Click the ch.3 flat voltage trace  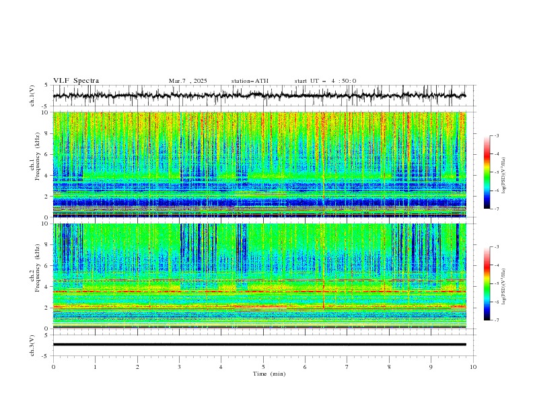click(x=259, y=345)
